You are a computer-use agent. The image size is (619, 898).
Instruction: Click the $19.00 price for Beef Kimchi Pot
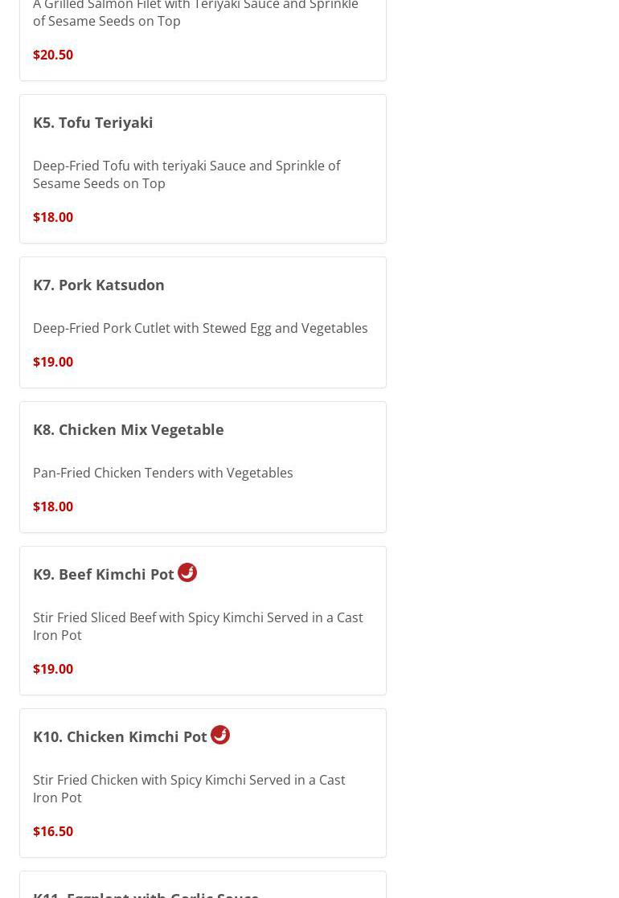(x=53, y=669)
